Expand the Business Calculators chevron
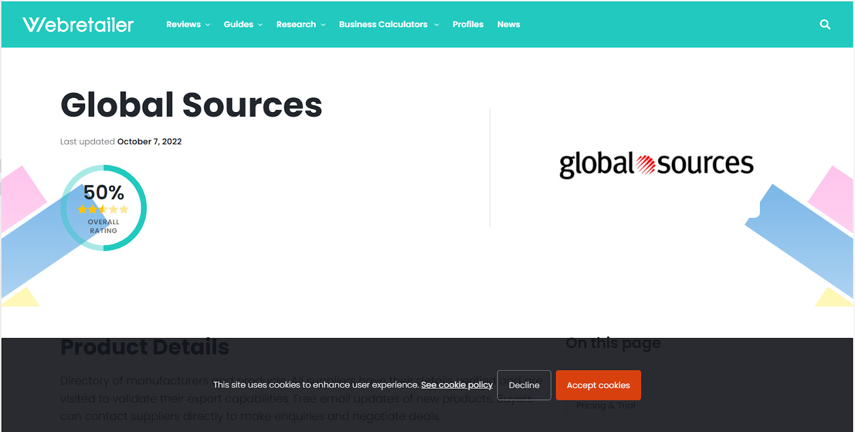This screenshot has height=432, width=855. tap(437, 25)
